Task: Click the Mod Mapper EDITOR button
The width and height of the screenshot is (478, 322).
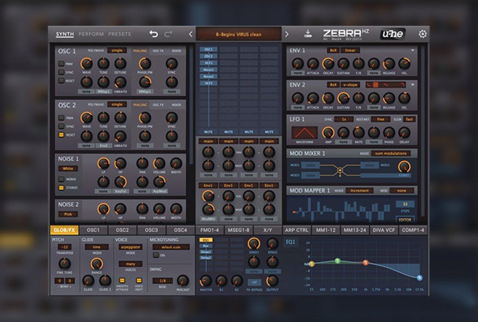Action: pyautogui.click(x=405, y=220)
